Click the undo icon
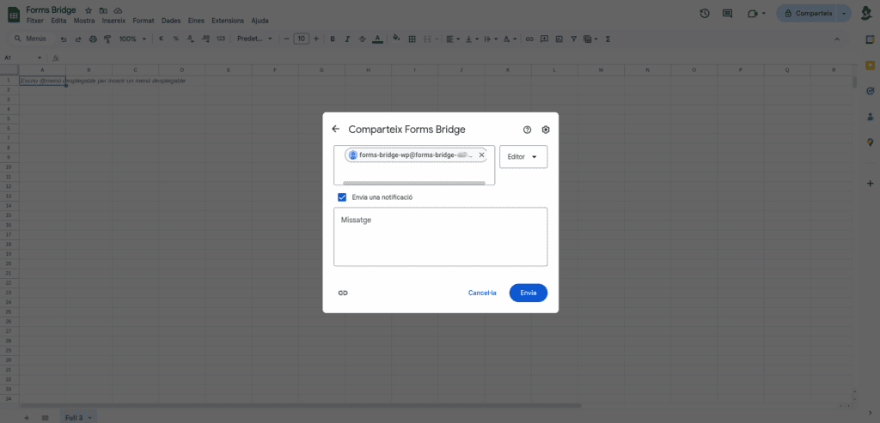Viewport: 880px width, 423px height. 64,39
